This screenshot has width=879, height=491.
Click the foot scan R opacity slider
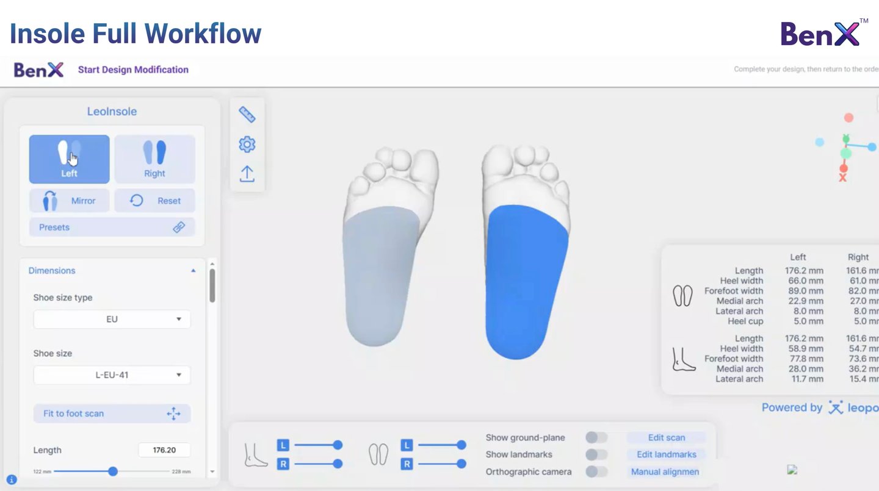pos(318,464)
